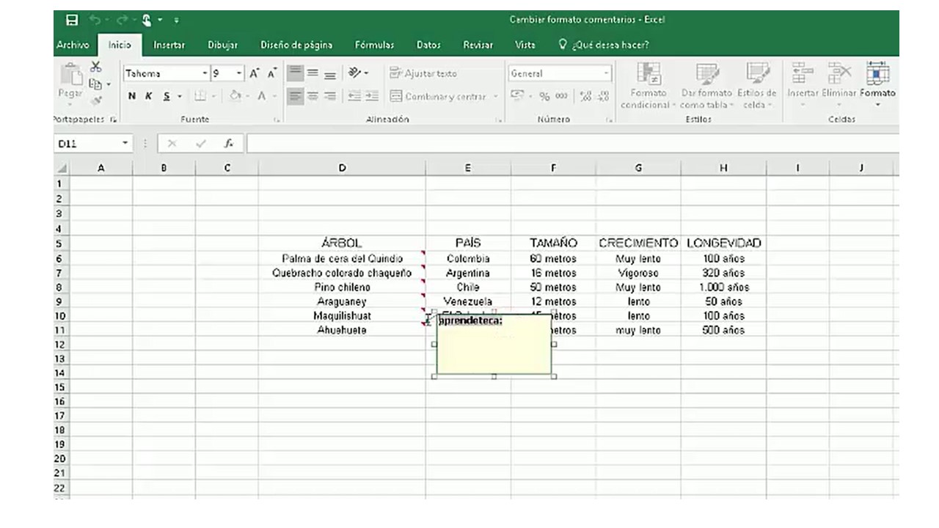Click the Cut scissors icon

pos(95,67)
